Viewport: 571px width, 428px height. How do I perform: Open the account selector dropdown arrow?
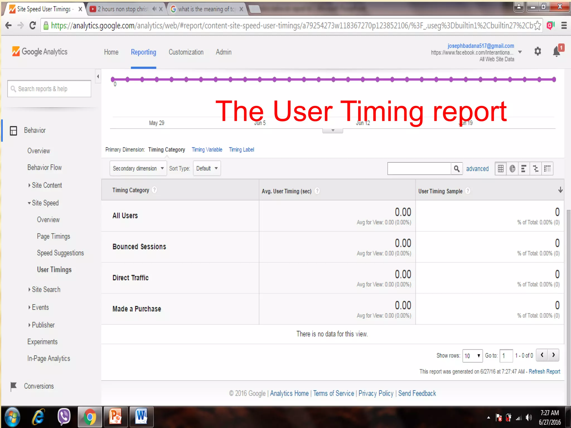click(x=520, y=52)
